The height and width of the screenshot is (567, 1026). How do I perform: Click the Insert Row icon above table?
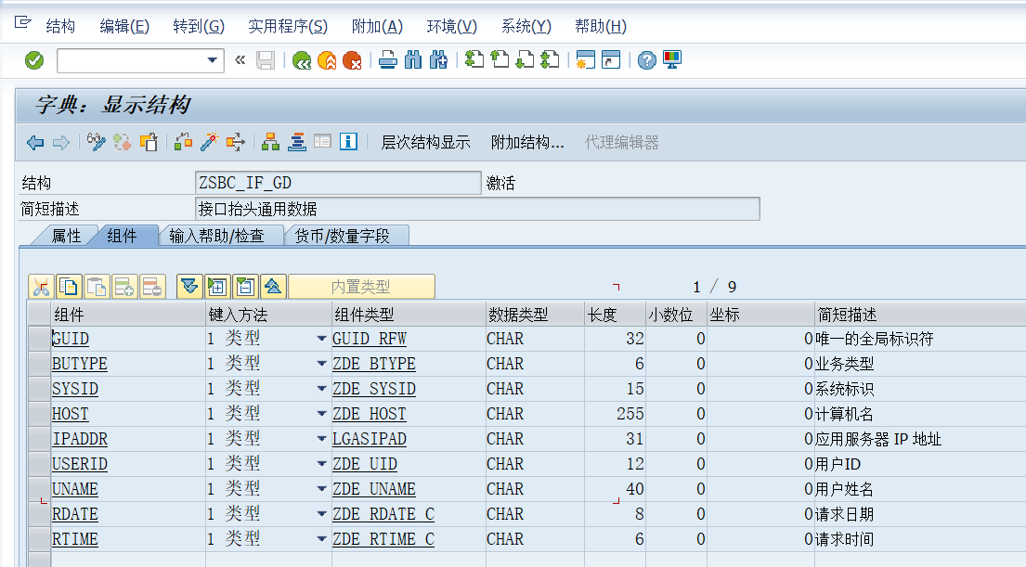pos(124,287)
